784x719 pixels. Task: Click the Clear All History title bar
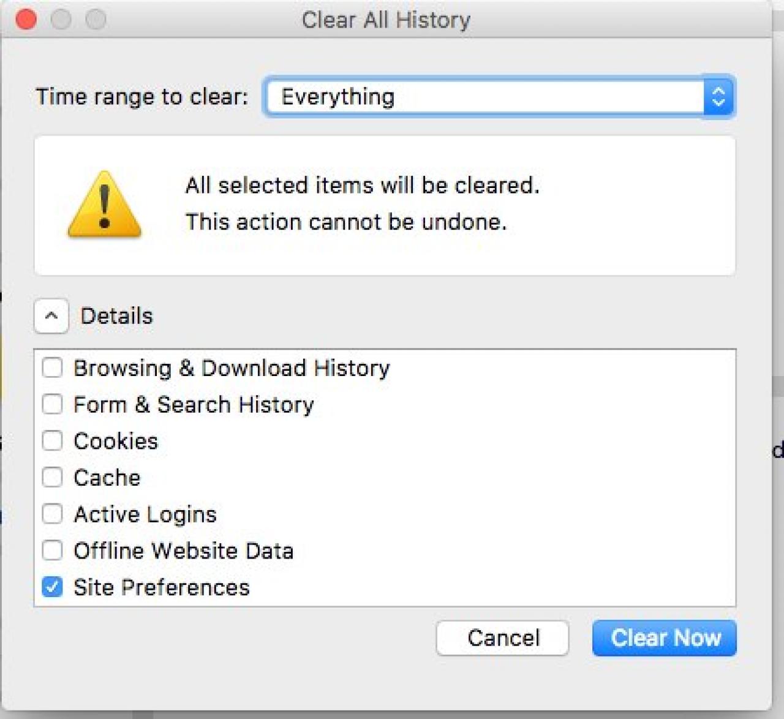coord(386,20)
